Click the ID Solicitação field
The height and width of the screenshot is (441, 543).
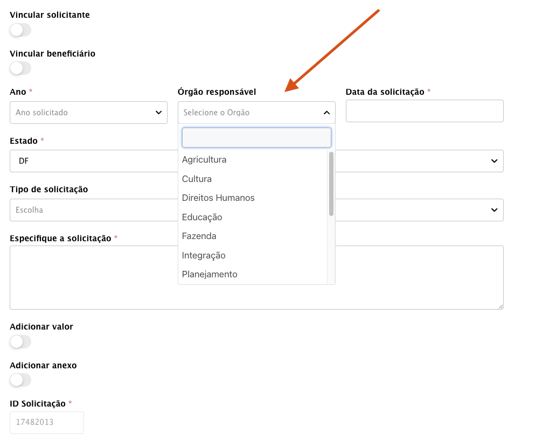[47, 423]
